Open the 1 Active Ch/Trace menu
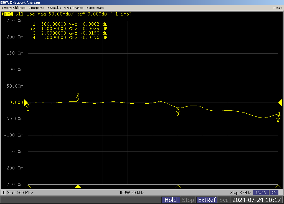Image resolution: width=284 pixels, height=204 pixels. pyautogui.click(x=13, y=8)
